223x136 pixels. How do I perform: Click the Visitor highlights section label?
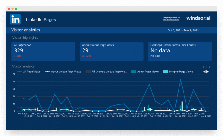(x=25, y=38)
